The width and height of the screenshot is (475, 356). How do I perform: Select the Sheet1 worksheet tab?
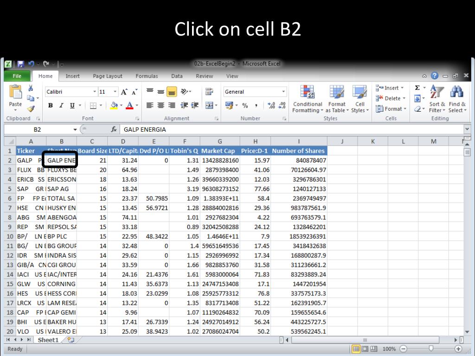tap(48, 340)
